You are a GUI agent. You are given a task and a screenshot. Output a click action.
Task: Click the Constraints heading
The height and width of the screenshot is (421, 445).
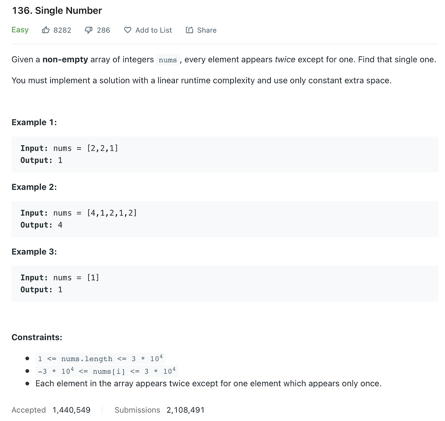(37, 337)
